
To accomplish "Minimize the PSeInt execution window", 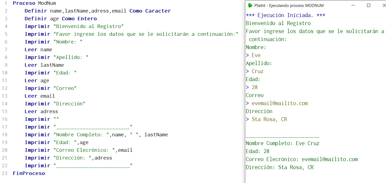I will pos(353,5).
